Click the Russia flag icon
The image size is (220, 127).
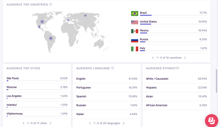(x=134, y=40)
